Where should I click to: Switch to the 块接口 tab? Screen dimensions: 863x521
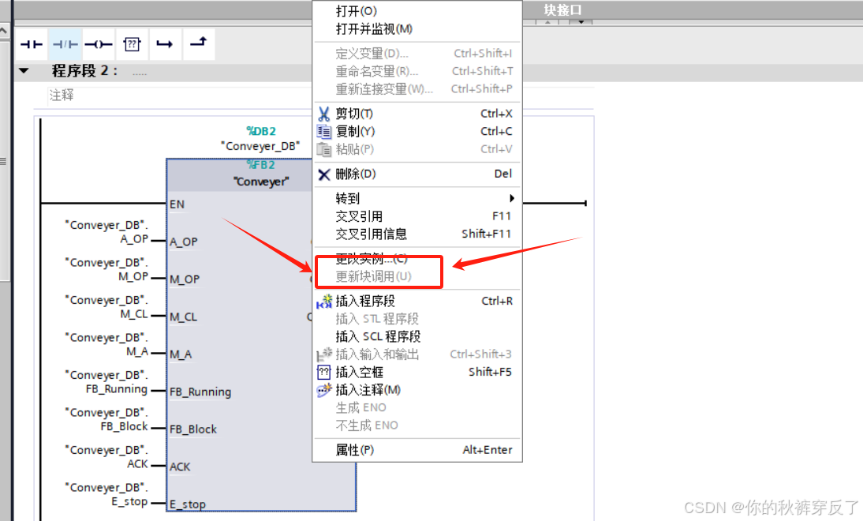coord(562,9)
